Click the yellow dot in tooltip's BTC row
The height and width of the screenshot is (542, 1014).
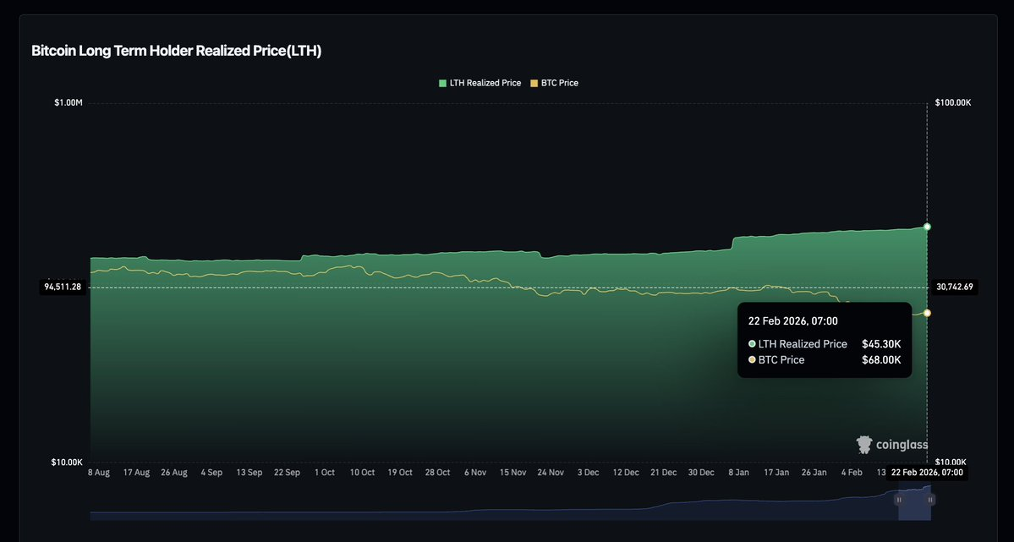(752, 360)
